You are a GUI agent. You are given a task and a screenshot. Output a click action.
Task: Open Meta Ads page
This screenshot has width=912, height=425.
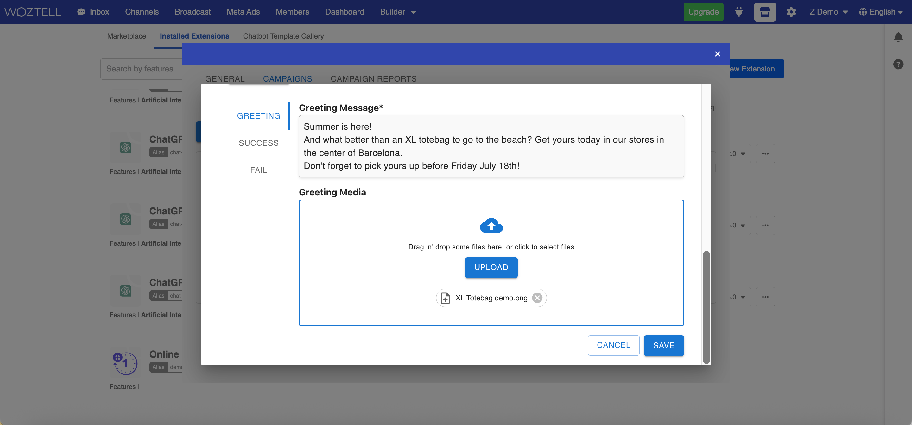pos(243,12)
